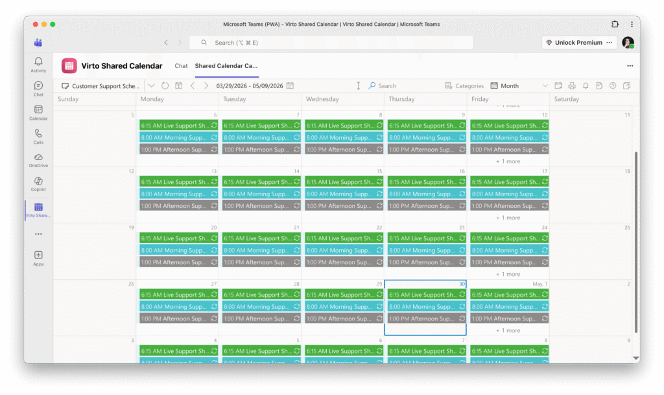Open the Apps store in the sidebar
Image resolution: width=664 pixels, height=395 pixels.
coord(38,258)
